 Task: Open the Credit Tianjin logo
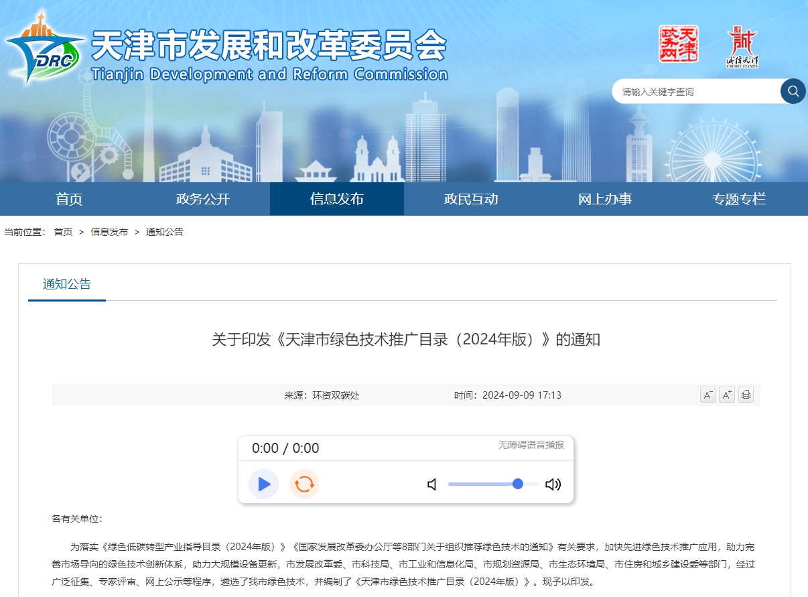coord(742,48)
